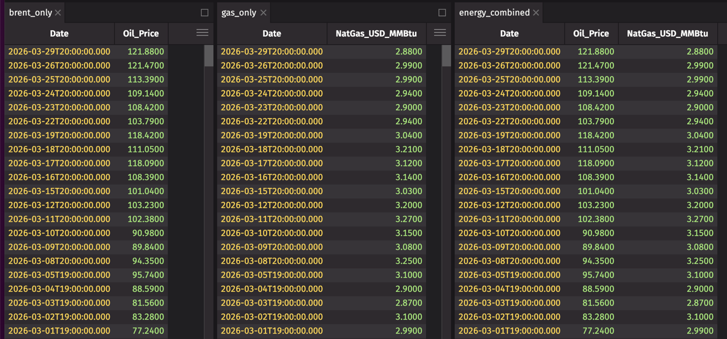Select Date column header in gas_only table

(x=272, y=34)
